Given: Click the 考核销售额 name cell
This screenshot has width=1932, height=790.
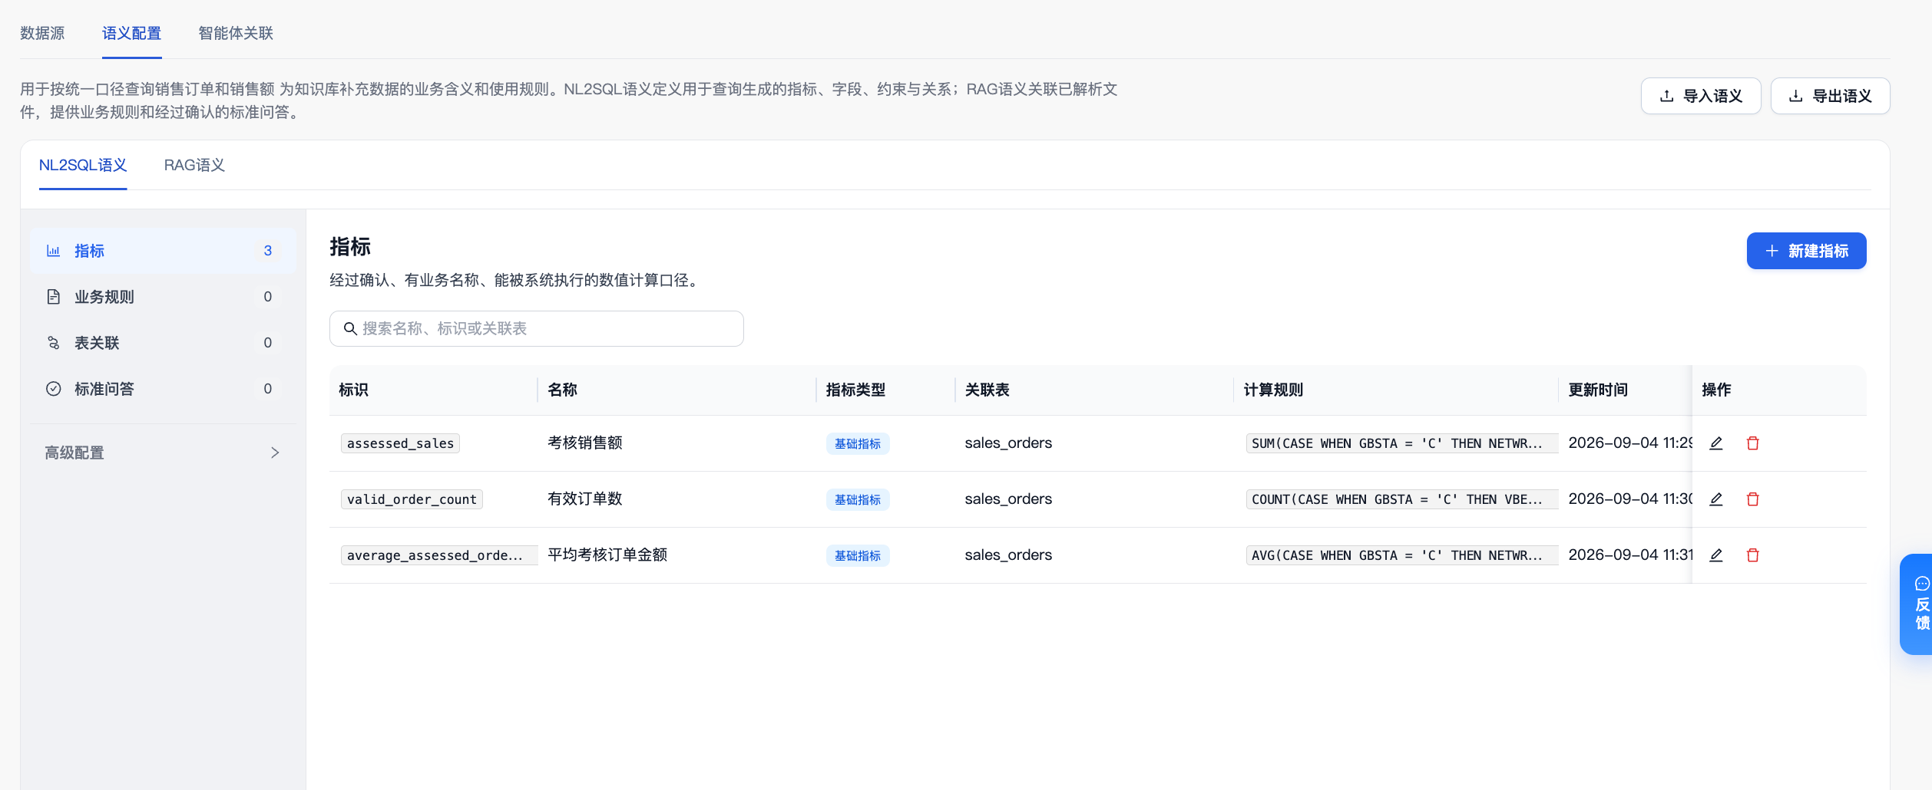Looking at the screenshot, I should pyautogui.click(x=585, y=443).
